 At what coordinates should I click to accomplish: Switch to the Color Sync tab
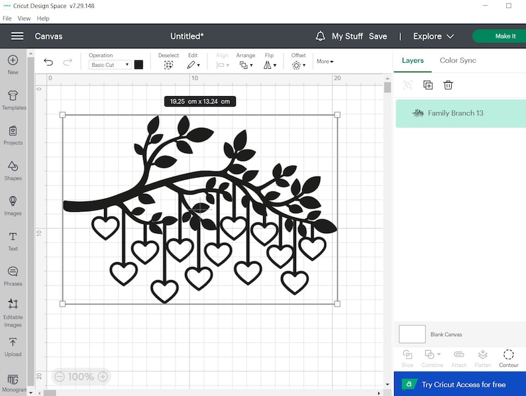pyautogui.click(x=458, y=60)
